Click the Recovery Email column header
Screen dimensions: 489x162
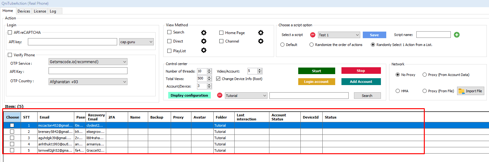[x=96, y=117]
